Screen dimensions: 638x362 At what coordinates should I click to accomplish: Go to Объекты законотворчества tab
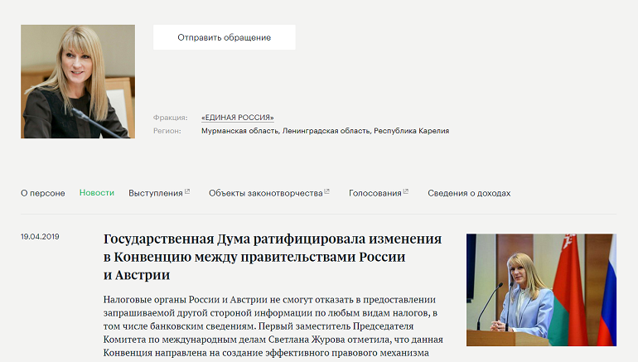tap(265, 193)
